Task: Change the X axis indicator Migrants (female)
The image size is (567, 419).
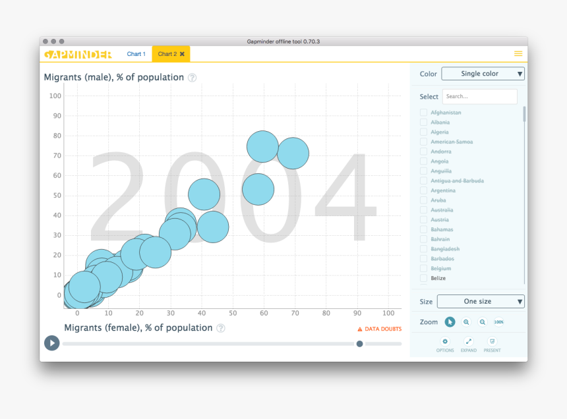Action: click(x=138, y=327)
